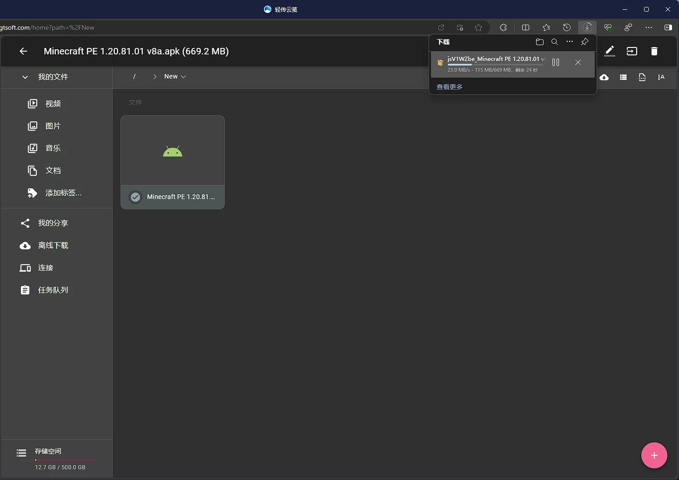Image resolution: width=679 pixels, height=480 pixels.
Task: Open browser settings and more menu
Action: 649,27
